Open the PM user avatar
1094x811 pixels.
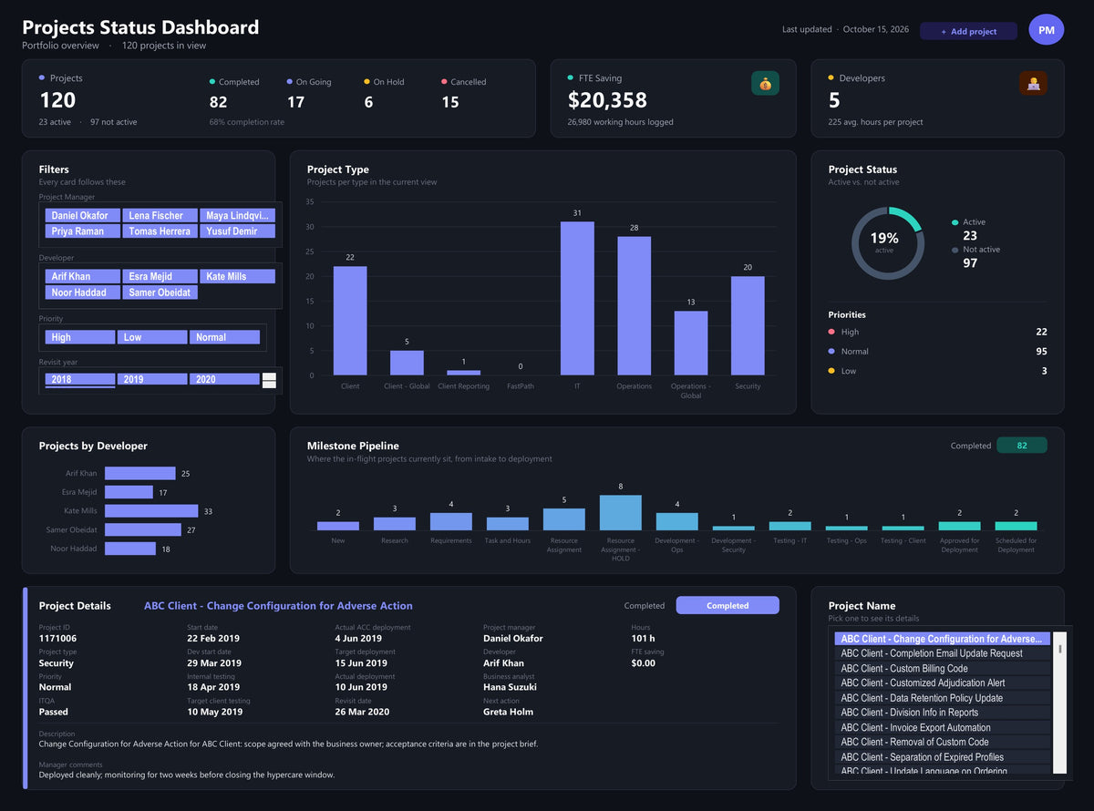[x=1046, y=30]
